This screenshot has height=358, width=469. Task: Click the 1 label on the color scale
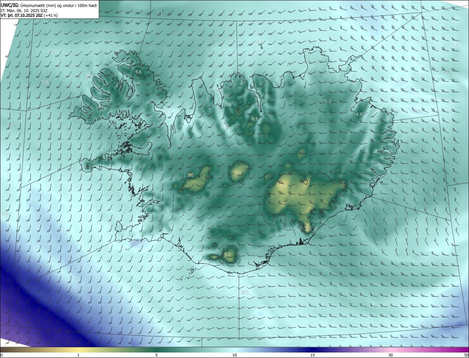click(78, 355)
